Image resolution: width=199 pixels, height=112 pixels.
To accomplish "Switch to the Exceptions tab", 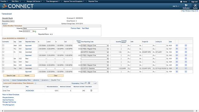I will [45, 80].
